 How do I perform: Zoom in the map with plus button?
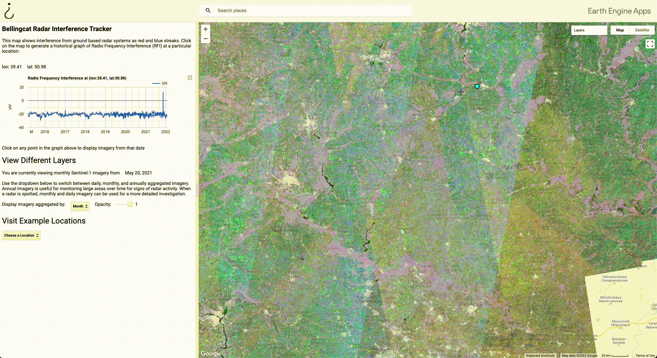pos(205,29)
